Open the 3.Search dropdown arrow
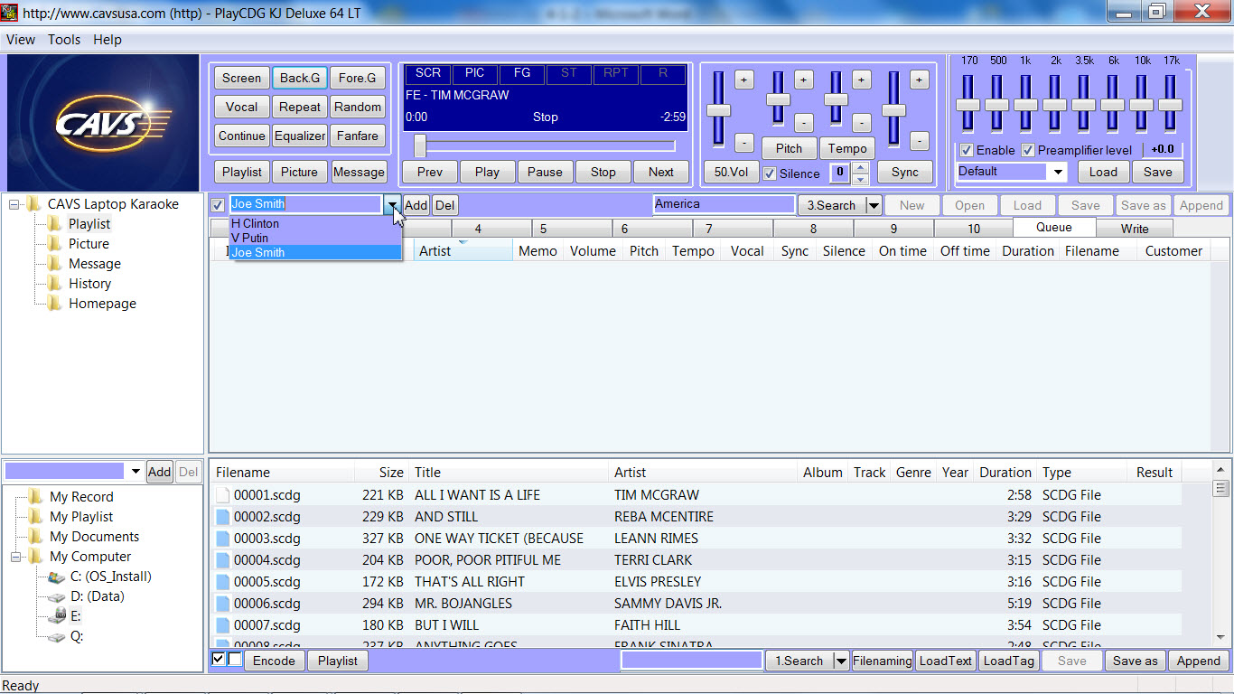1234x694 pixels. click(874, 205)
